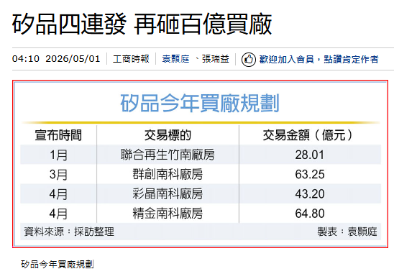This screenshot has height=274, width=394.
Task: Click the thumbs-up like icon
Action: pyautogui.click(x=249, y=59)
